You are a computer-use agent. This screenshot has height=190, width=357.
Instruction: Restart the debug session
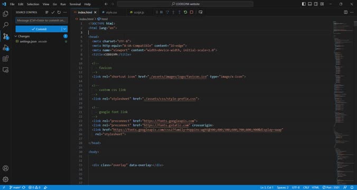[185, 12]
